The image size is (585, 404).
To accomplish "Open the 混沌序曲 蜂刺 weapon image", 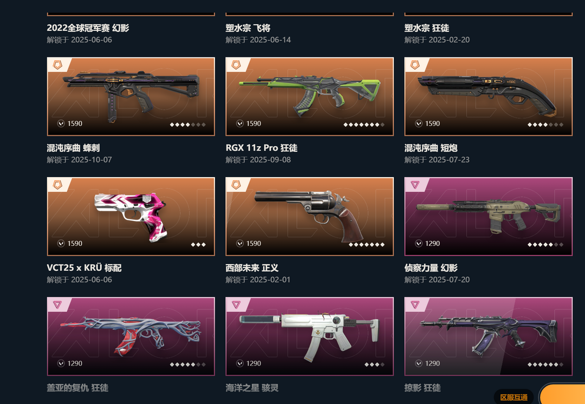I will pyautogui.click(x=131, y=95).
